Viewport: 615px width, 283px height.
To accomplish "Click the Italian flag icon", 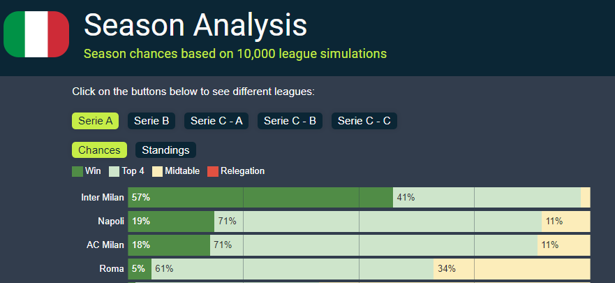I will pyautogui.click(x=36, y=34).
